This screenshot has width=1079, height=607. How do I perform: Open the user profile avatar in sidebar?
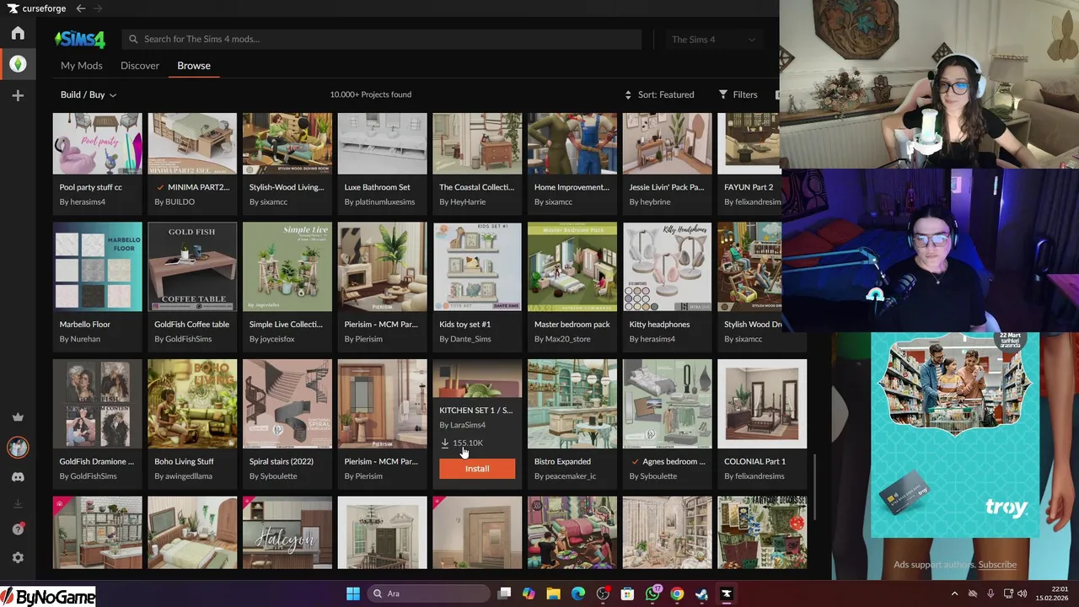pos(18,447)
